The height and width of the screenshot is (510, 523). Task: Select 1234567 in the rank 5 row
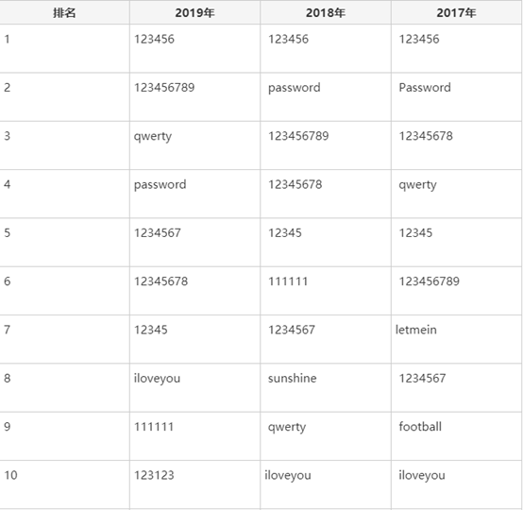[158, 233]
